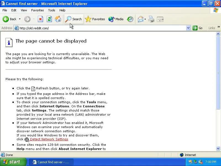Click the address bar URL field
221x166 pixels.
pyautogui.click(x=102, y=28)
